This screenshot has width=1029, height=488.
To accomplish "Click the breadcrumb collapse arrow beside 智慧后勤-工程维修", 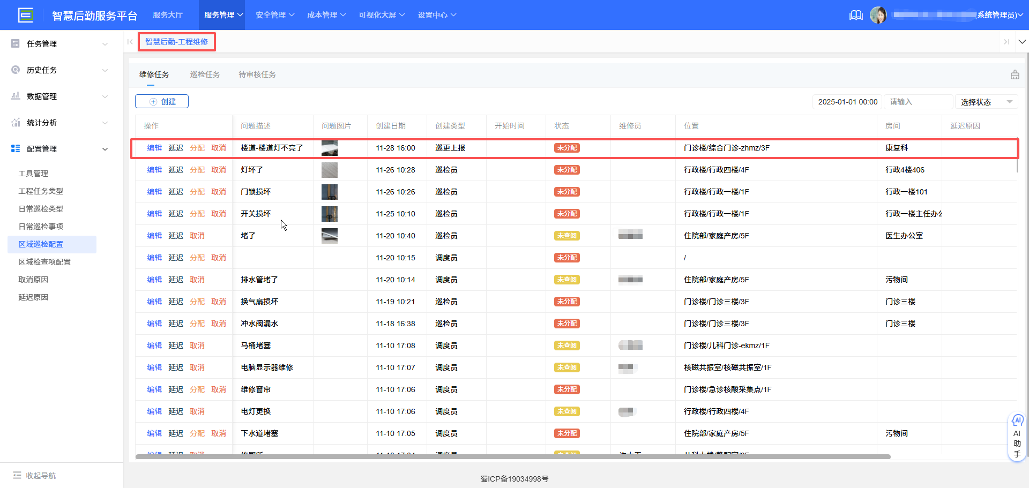I will (x=130, y=41).
